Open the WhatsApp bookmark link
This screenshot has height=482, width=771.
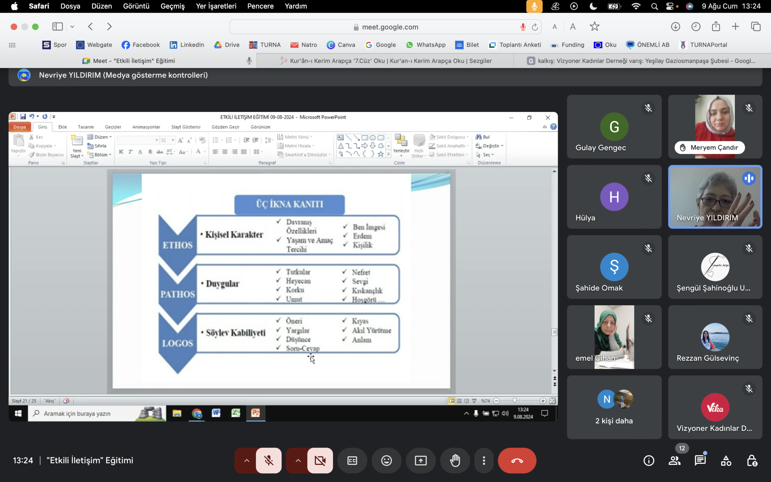tap(426, 45)
